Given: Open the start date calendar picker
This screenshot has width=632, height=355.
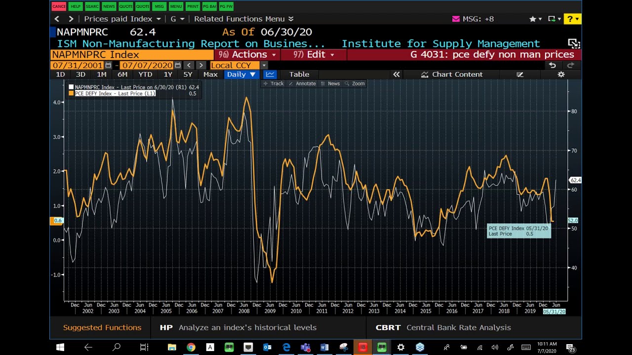Looking at the screenshot, I should click(x=108, y=65).
